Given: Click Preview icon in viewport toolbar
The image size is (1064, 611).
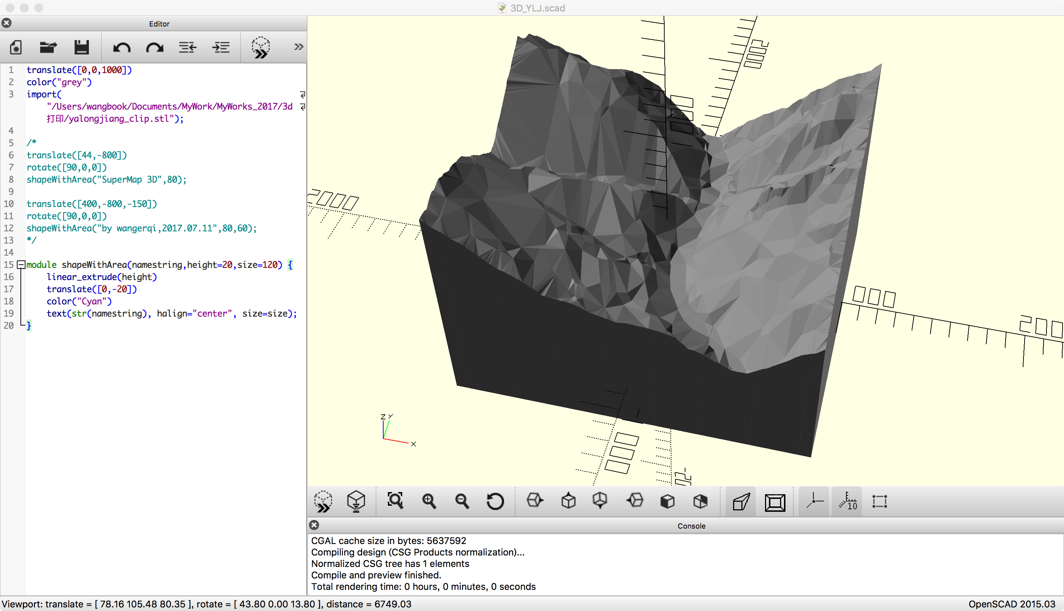Looking at the screenshot, I should [x=323, y=501].
